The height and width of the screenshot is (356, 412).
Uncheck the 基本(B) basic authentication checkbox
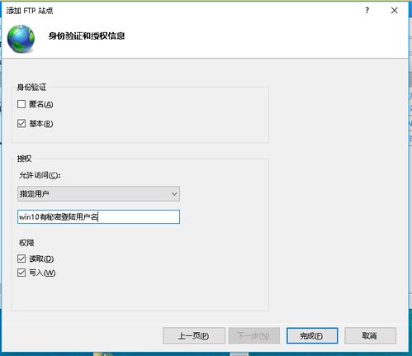pos(21,123)
